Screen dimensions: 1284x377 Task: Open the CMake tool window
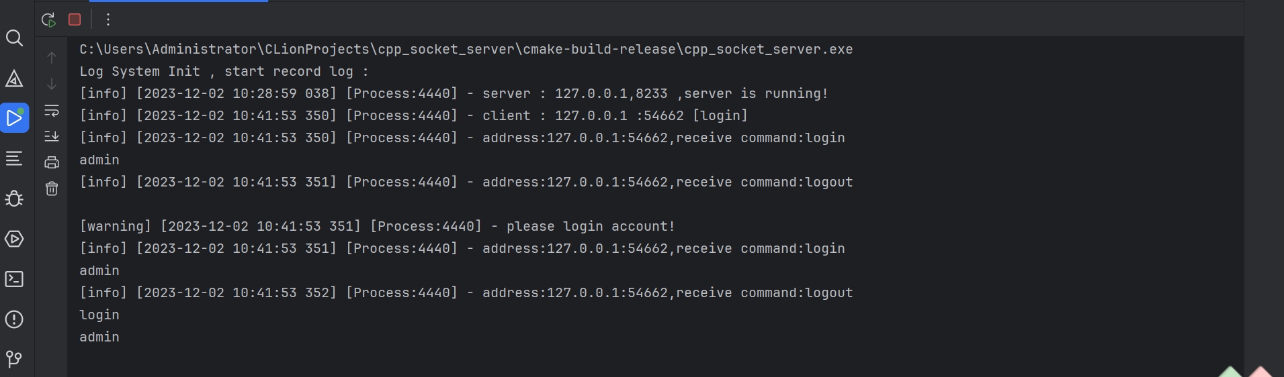(14, 78)
